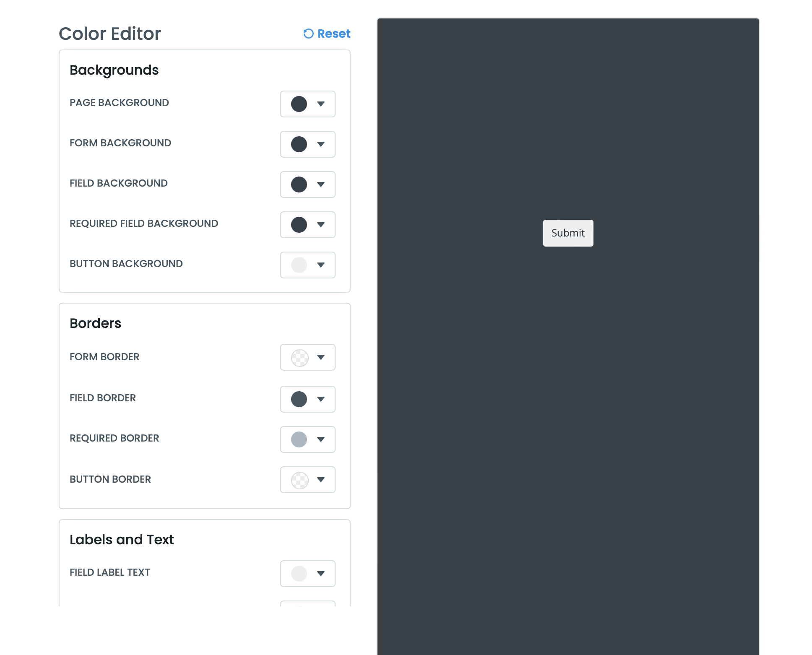
Task: Expand the Form Border dropdown arrow
Action: (x=320, y=357)
